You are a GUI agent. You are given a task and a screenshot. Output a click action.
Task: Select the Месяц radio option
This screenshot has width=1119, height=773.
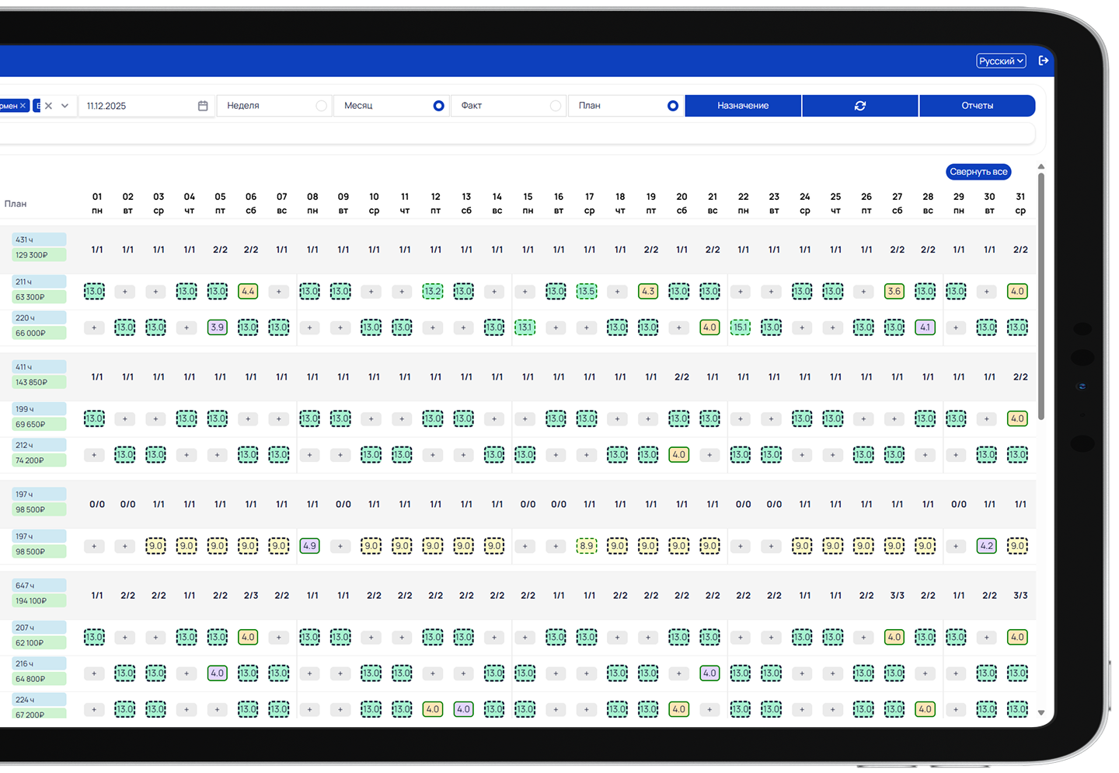pos(439,106)
